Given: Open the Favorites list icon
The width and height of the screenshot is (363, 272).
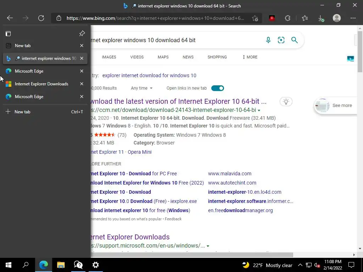Looking at the screenshot, I should click(305, 18).
